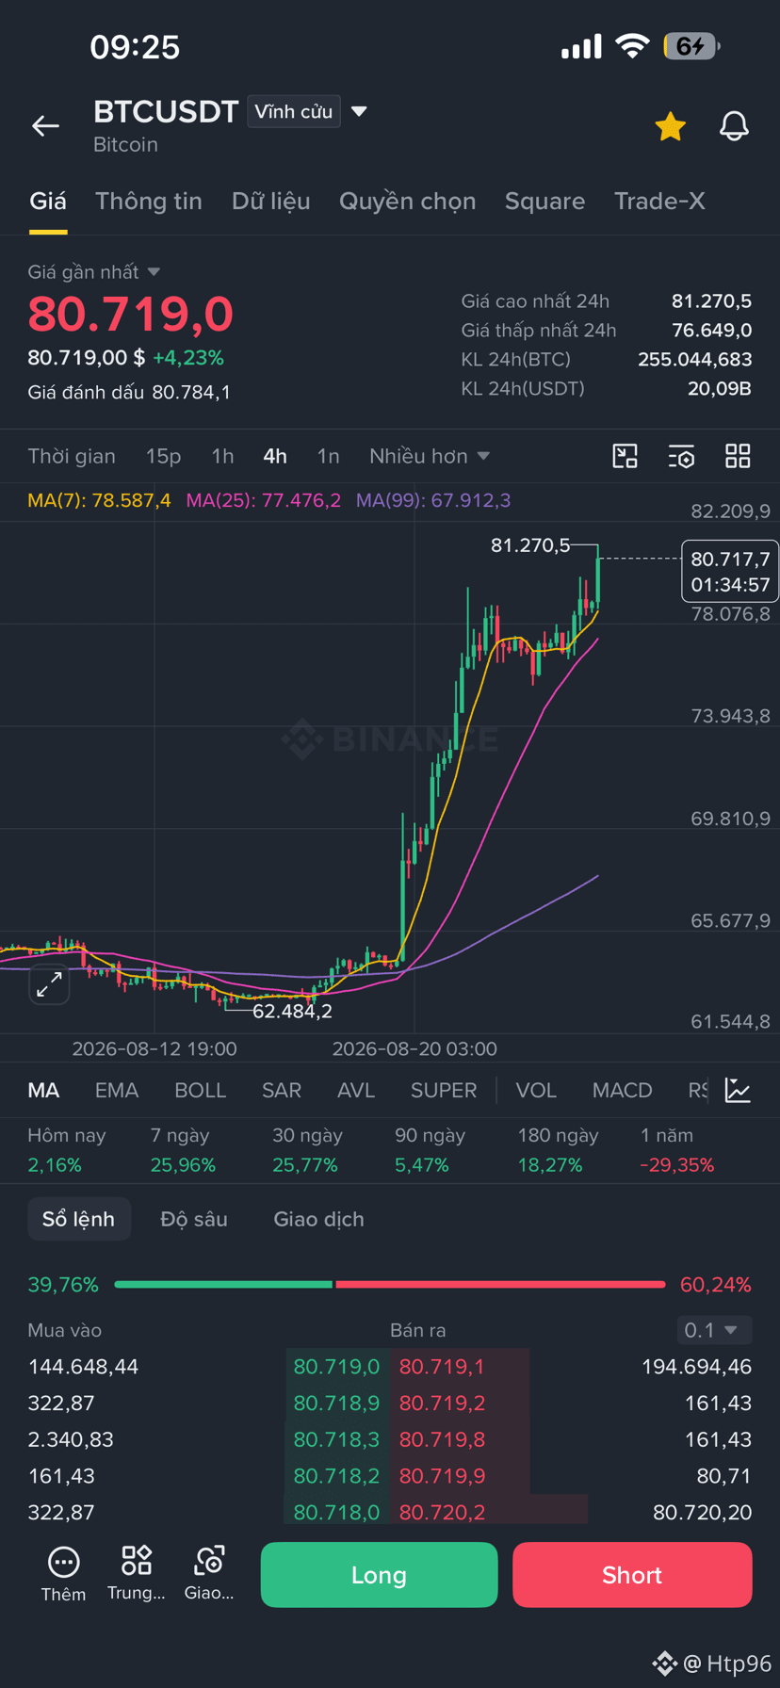The width and height of the screenshot is (780, 1688).
Task: Select the 1h timeframe
Action: pos(222,456)
